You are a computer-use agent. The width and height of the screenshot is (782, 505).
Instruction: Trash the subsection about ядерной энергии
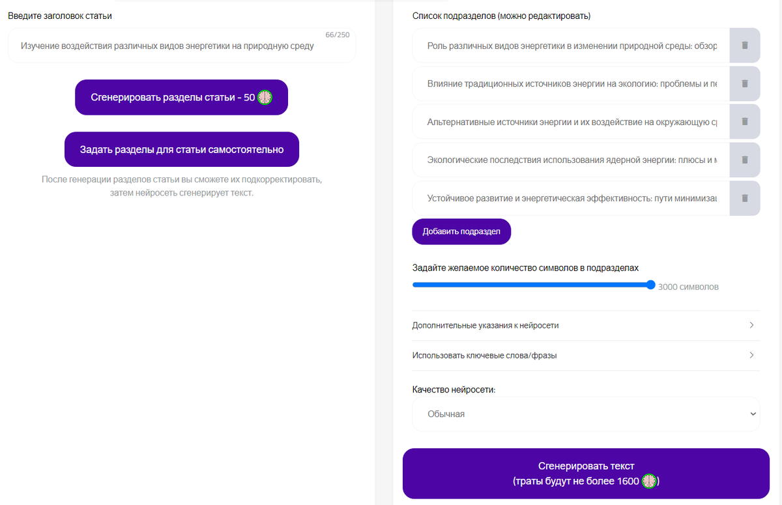744,160
